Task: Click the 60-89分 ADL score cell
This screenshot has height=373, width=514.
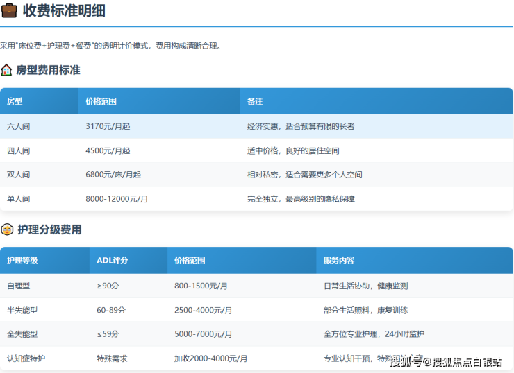Action: pos(111,310)
